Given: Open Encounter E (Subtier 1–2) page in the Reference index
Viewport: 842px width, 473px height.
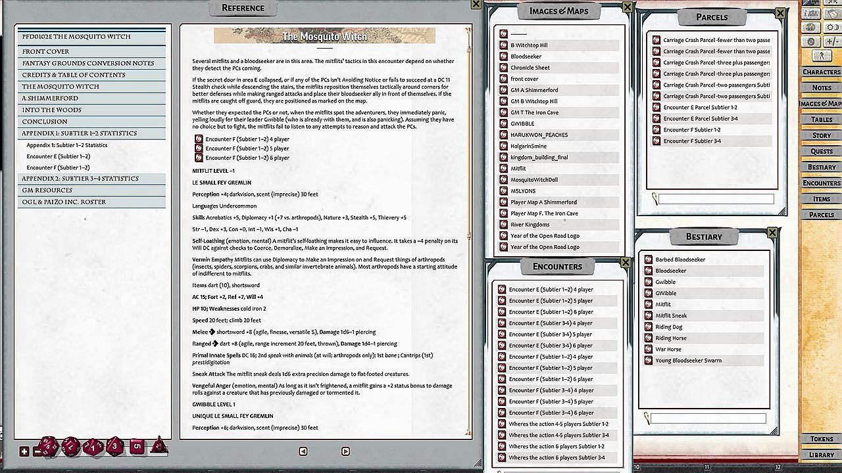Looking at the screenshot, I should tap(59, 156).
